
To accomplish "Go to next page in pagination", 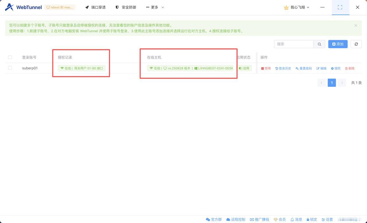I will coord(342,83).
